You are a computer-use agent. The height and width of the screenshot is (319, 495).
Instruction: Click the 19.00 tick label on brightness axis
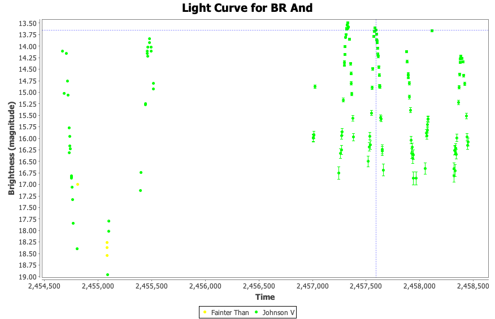(x=28, y=277)
